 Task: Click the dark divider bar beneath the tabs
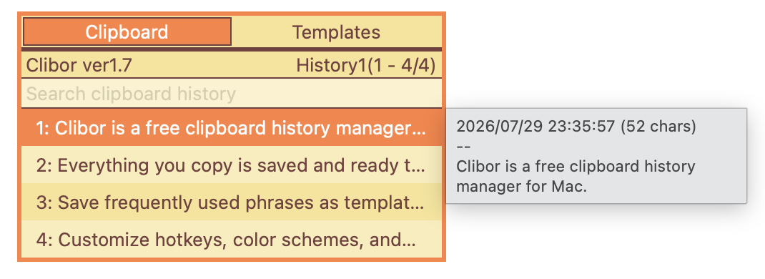[232, 49]
